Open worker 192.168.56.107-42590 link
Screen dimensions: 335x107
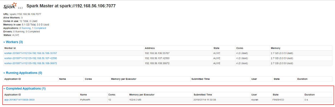point(30,58)
